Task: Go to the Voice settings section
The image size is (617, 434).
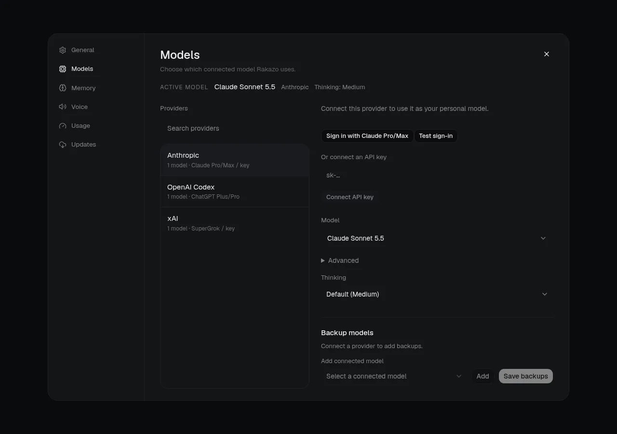Action: (x=96, y=107)
